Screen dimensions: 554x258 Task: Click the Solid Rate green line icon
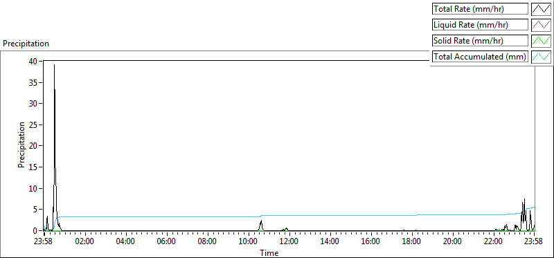tap(541, 41)
